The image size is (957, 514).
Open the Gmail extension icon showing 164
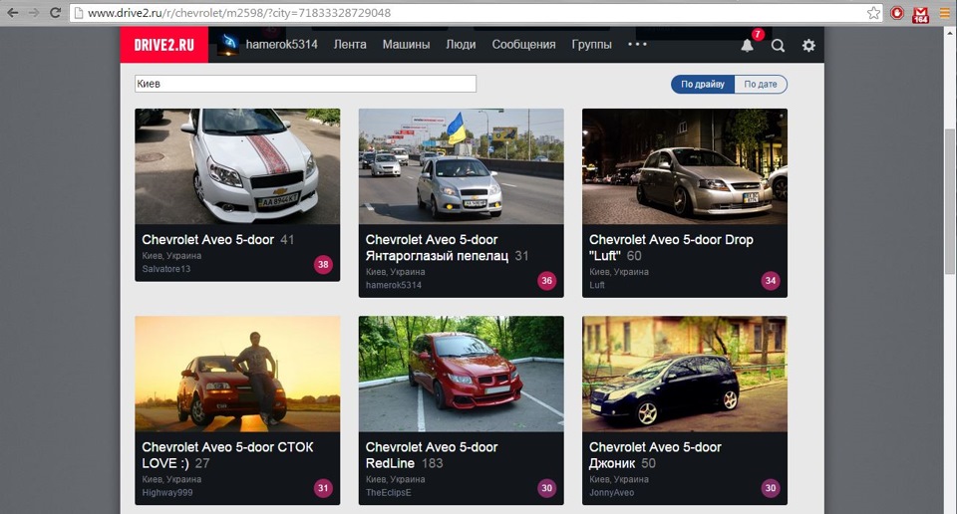(x=920, y=14)
